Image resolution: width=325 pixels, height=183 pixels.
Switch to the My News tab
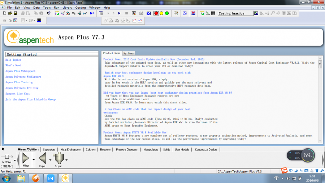(129, 53)
